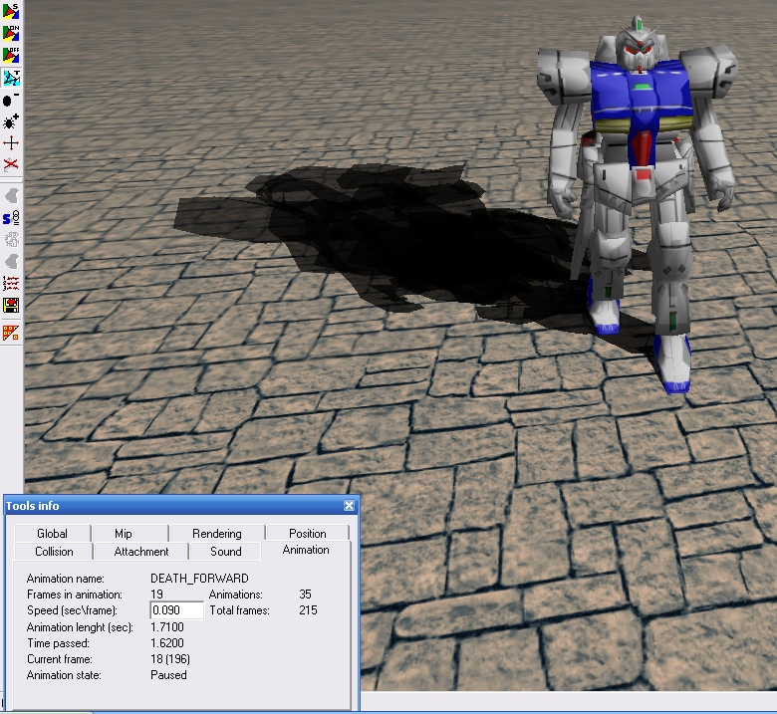Select the Collision tab
This screenshot has width=777, height=714.
pos(54,552)
